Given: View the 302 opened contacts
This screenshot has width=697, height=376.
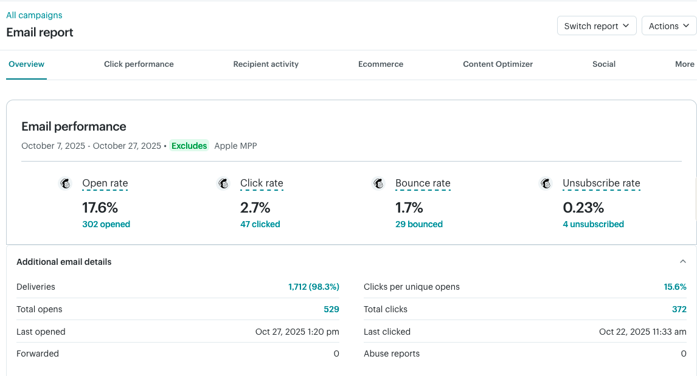Looking at the screenshot, I should [106, 224].
